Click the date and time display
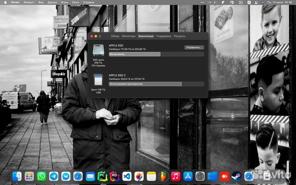The image size is (296, 185). (x=280, y=2)
